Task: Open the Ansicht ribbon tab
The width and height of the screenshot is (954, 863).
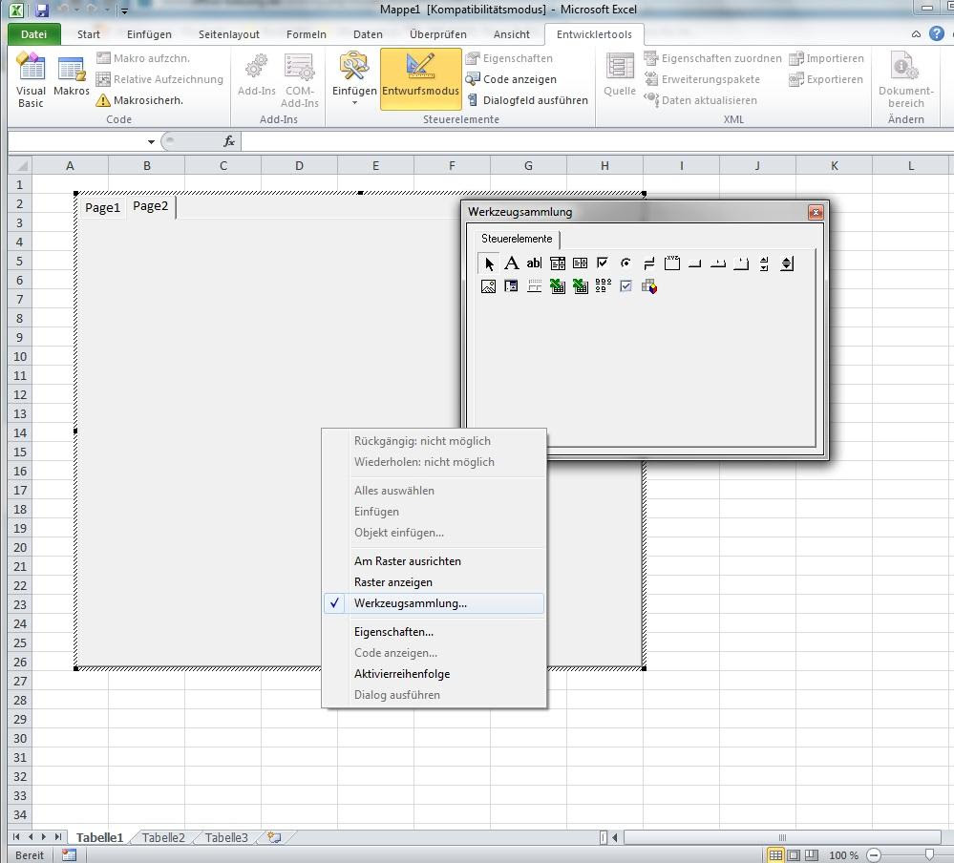Action: click(x=511, y=34)
